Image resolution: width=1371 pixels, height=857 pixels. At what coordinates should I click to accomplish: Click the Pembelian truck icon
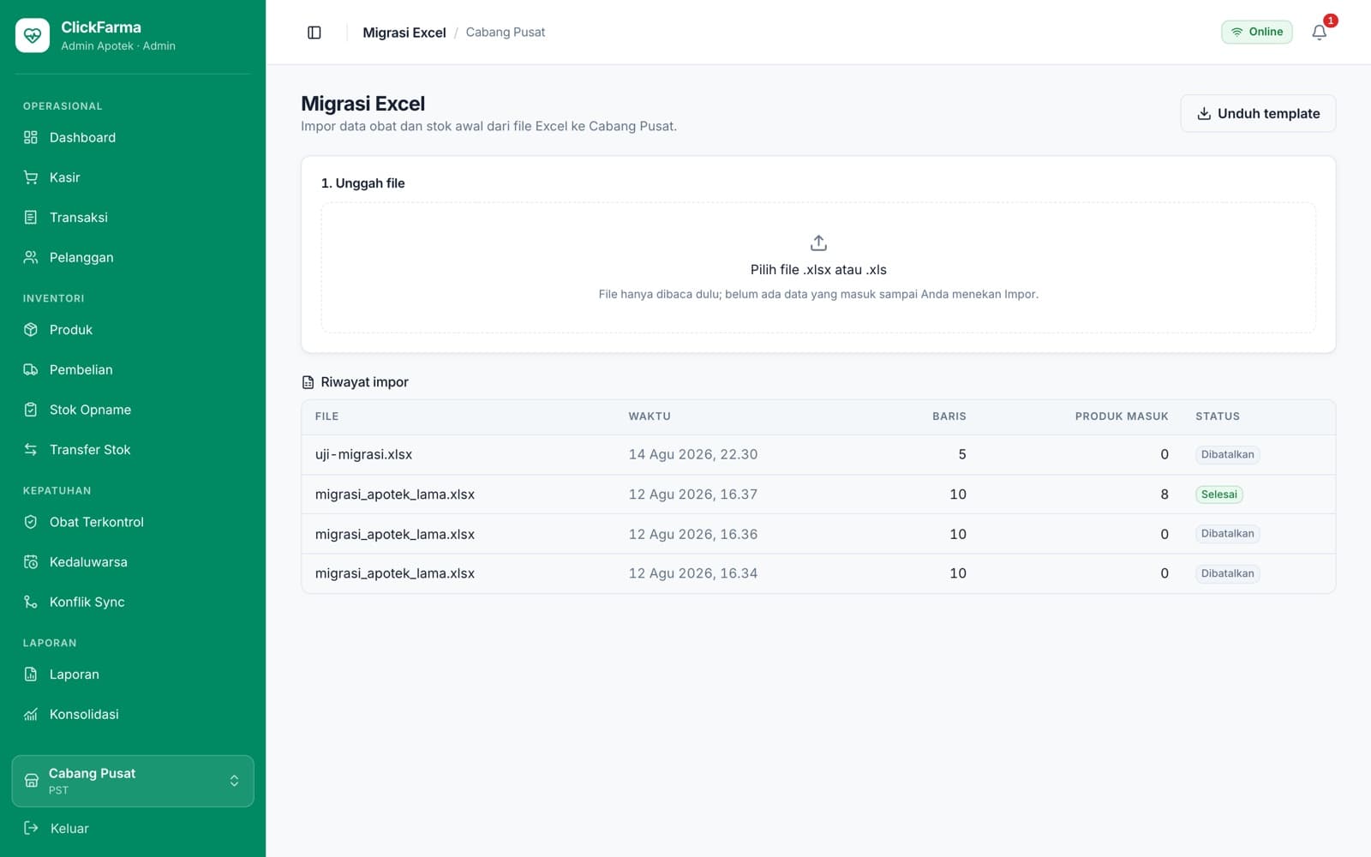pyautogui.click(x=31, y=369)
